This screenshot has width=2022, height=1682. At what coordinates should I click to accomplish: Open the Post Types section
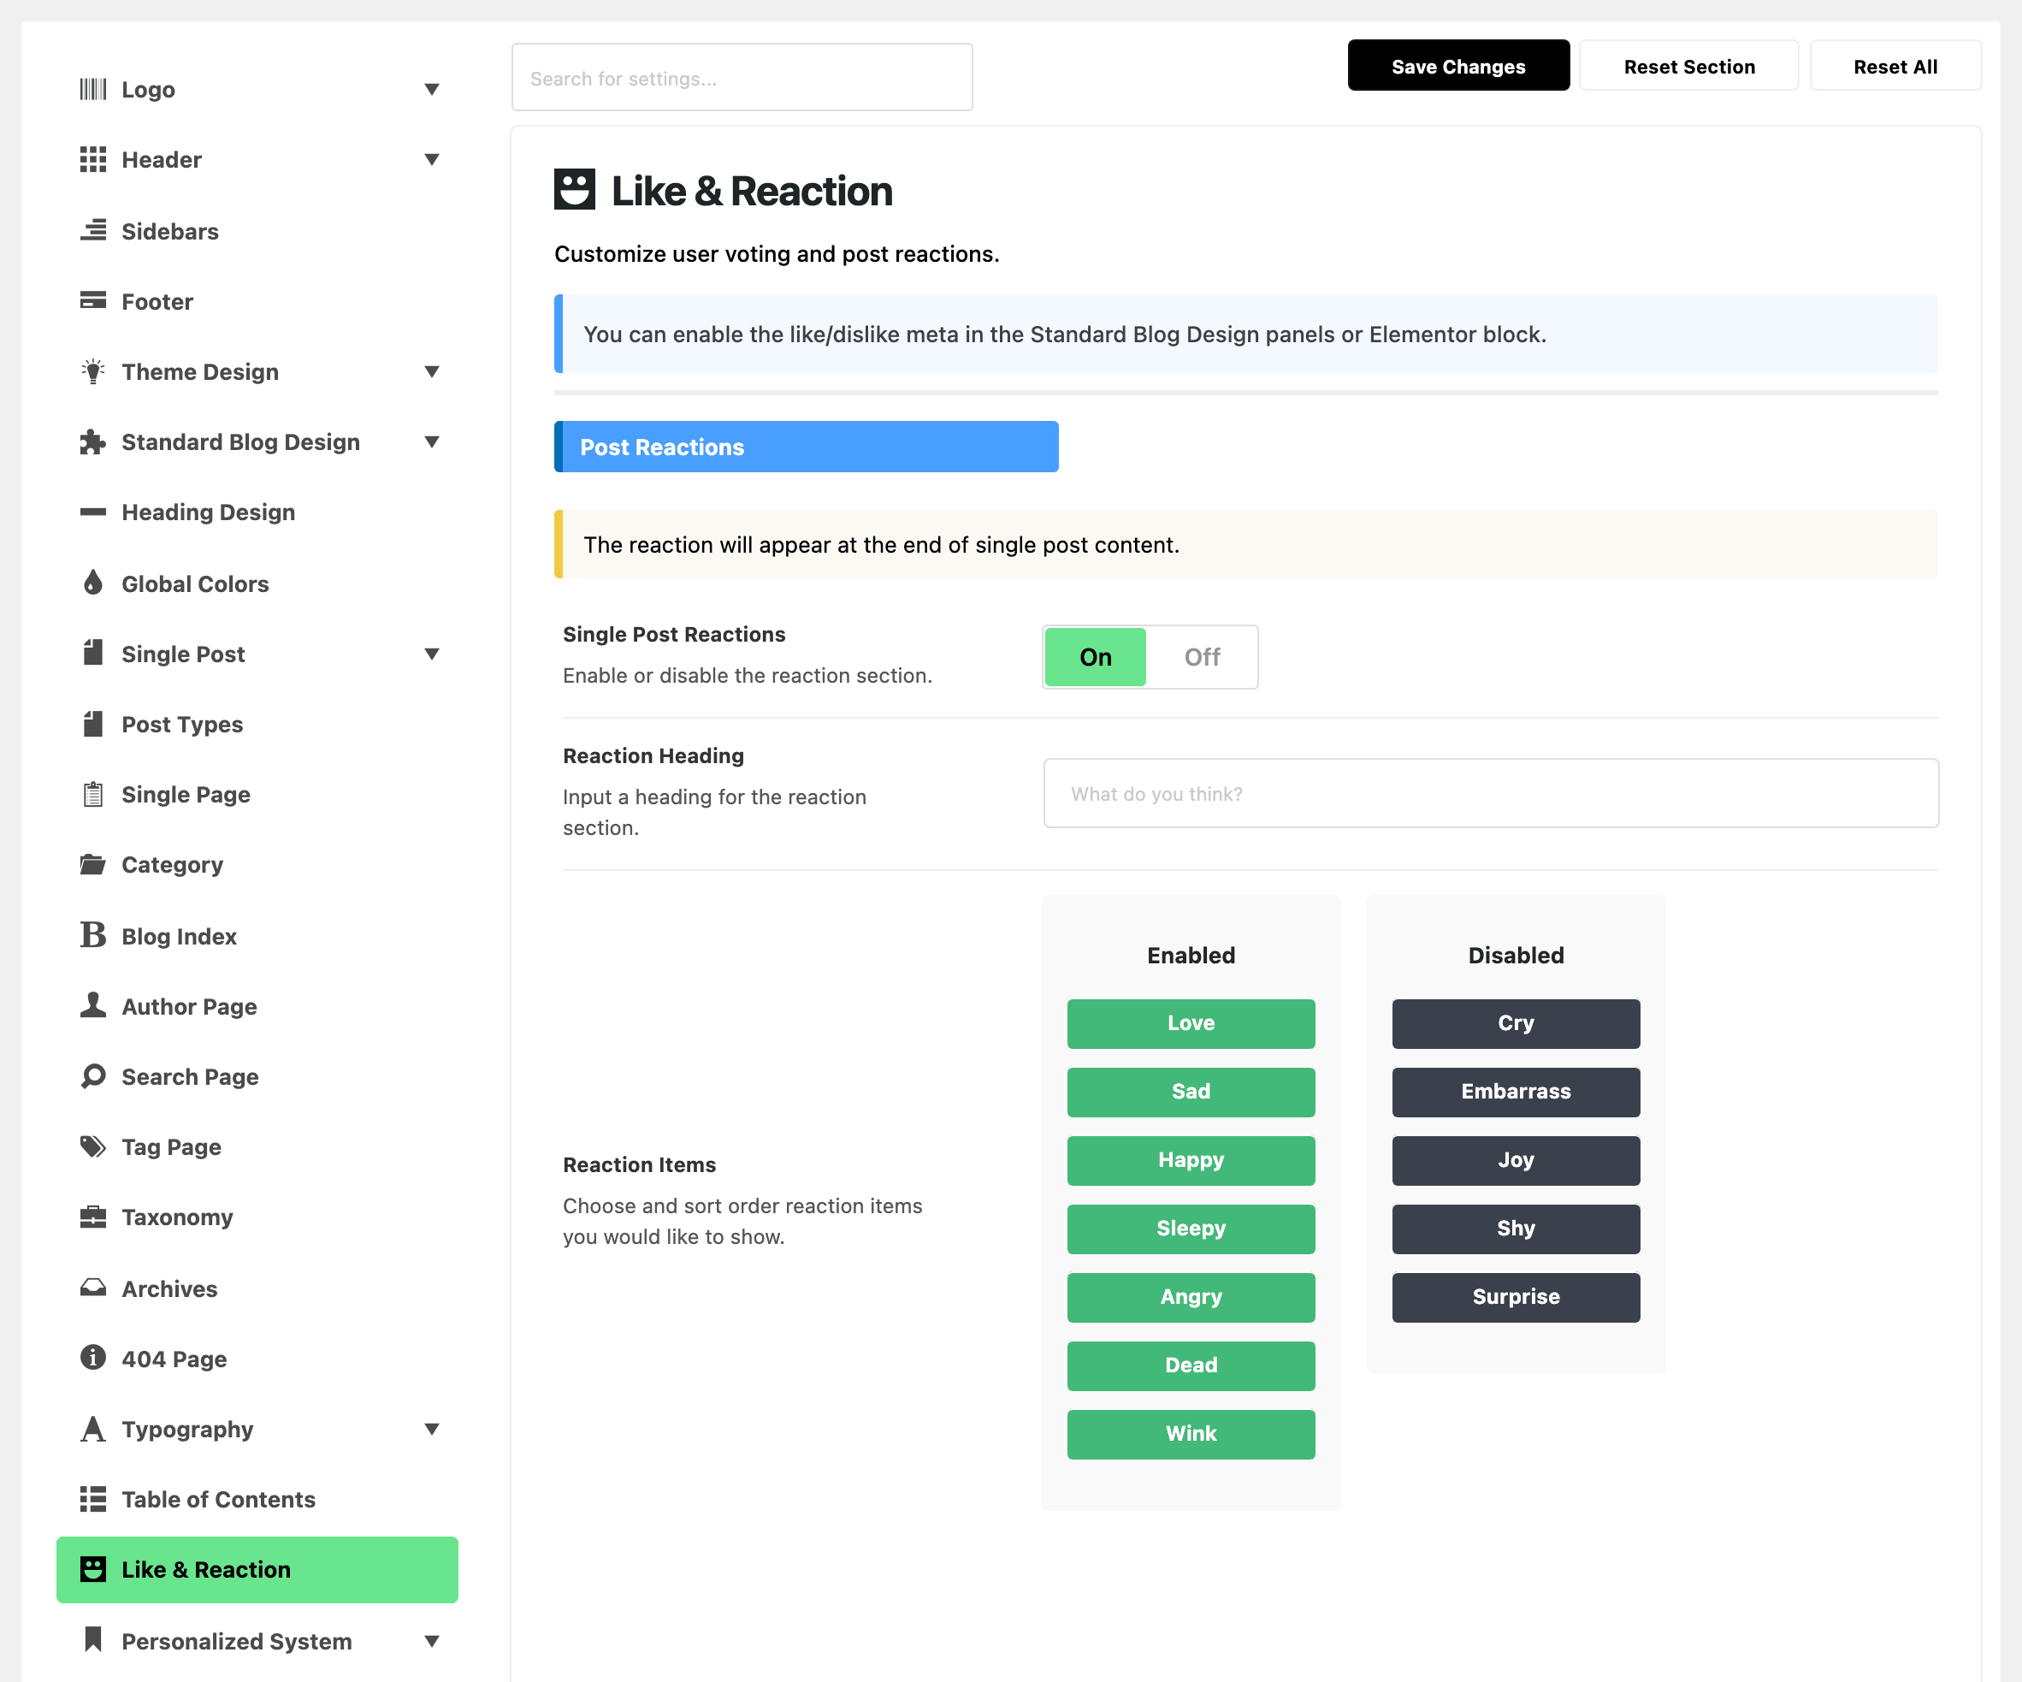click(257, 725)
